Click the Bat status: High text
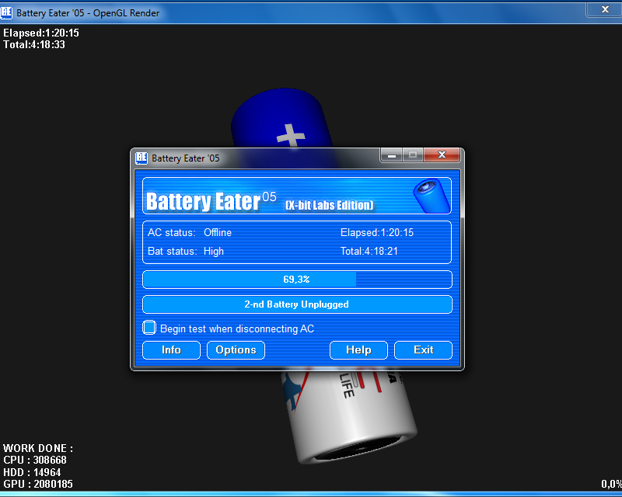 pos(186,252)
